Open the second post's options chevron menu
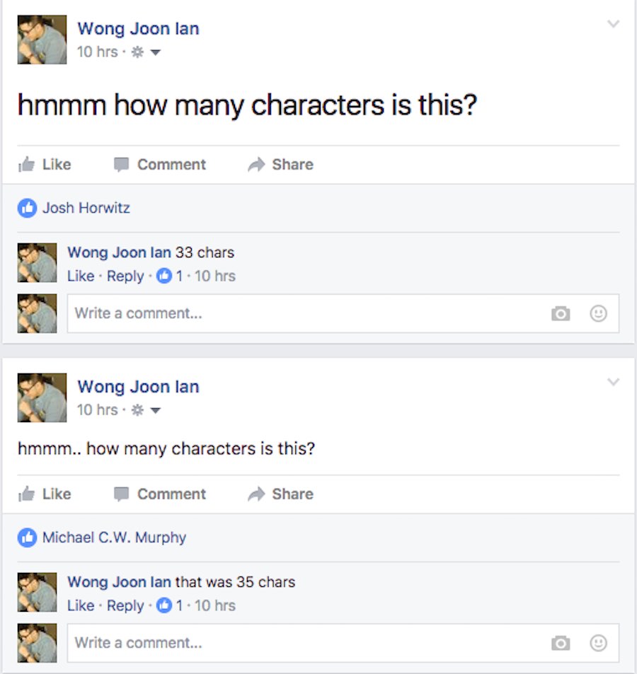Image resolution: width=637 pixels, height=674 pixels. pyautogui.click(x=613, y=382)
